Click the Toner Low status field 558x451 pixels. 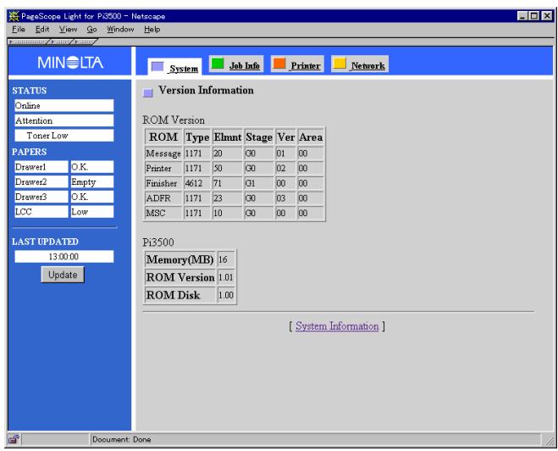click(x=64, y=136)
